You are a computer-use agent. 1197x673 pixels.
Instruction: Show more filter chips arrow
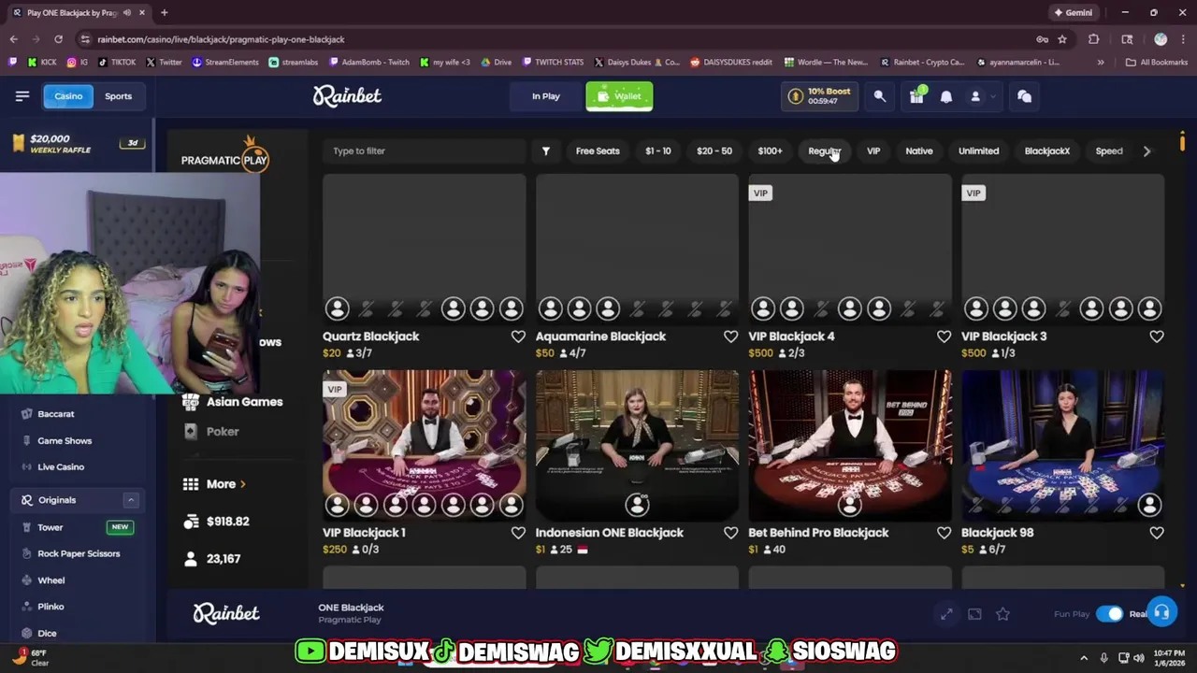click(1147, 150)
